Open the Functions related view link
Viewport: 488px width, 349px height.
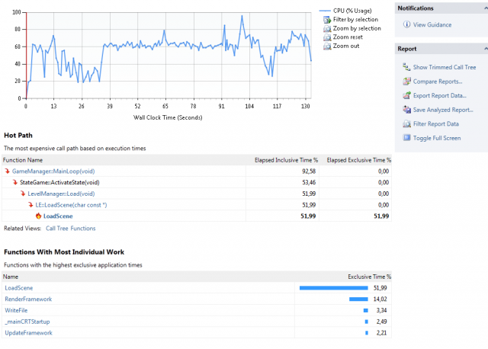(83, 228)
